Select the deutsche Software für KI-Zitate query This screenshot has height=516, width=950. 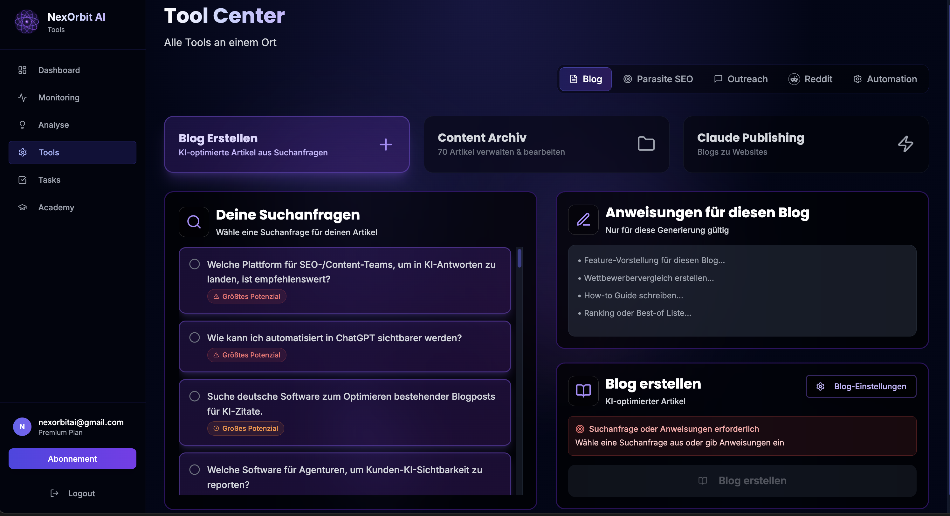tap(195, 396)
